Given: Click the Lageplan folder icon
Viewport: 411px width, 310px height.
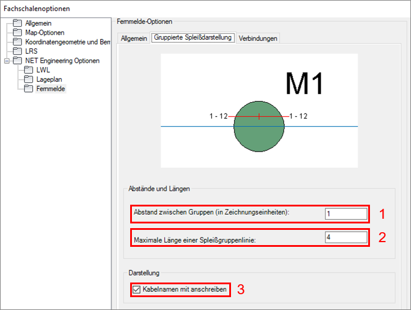Looking at the screenshot, I should pyautogui.click(x=28, y=80).
